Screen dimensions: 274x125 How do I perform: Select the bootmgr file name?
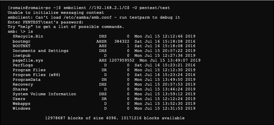[21, 41]
